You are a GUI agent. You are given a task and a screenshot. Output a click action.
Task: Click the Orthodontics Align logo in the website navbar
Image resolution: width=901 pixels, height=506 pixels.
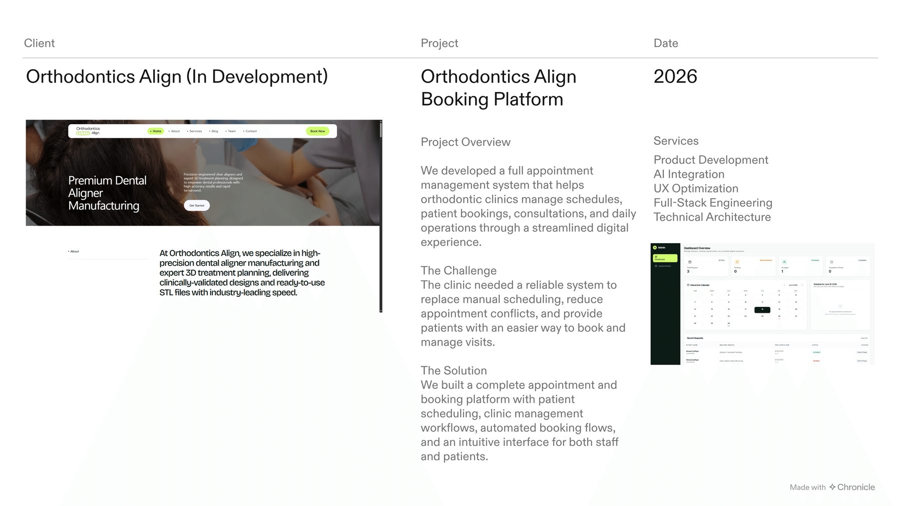coord(88,131)
